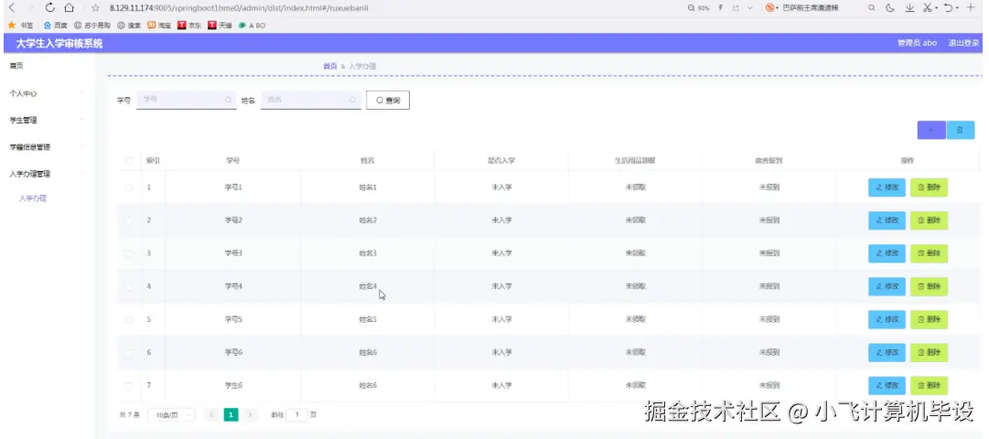Check the row 学号5 checkbox
The width and height of the screenshot is (989, 439).
[x=129, y=320]
